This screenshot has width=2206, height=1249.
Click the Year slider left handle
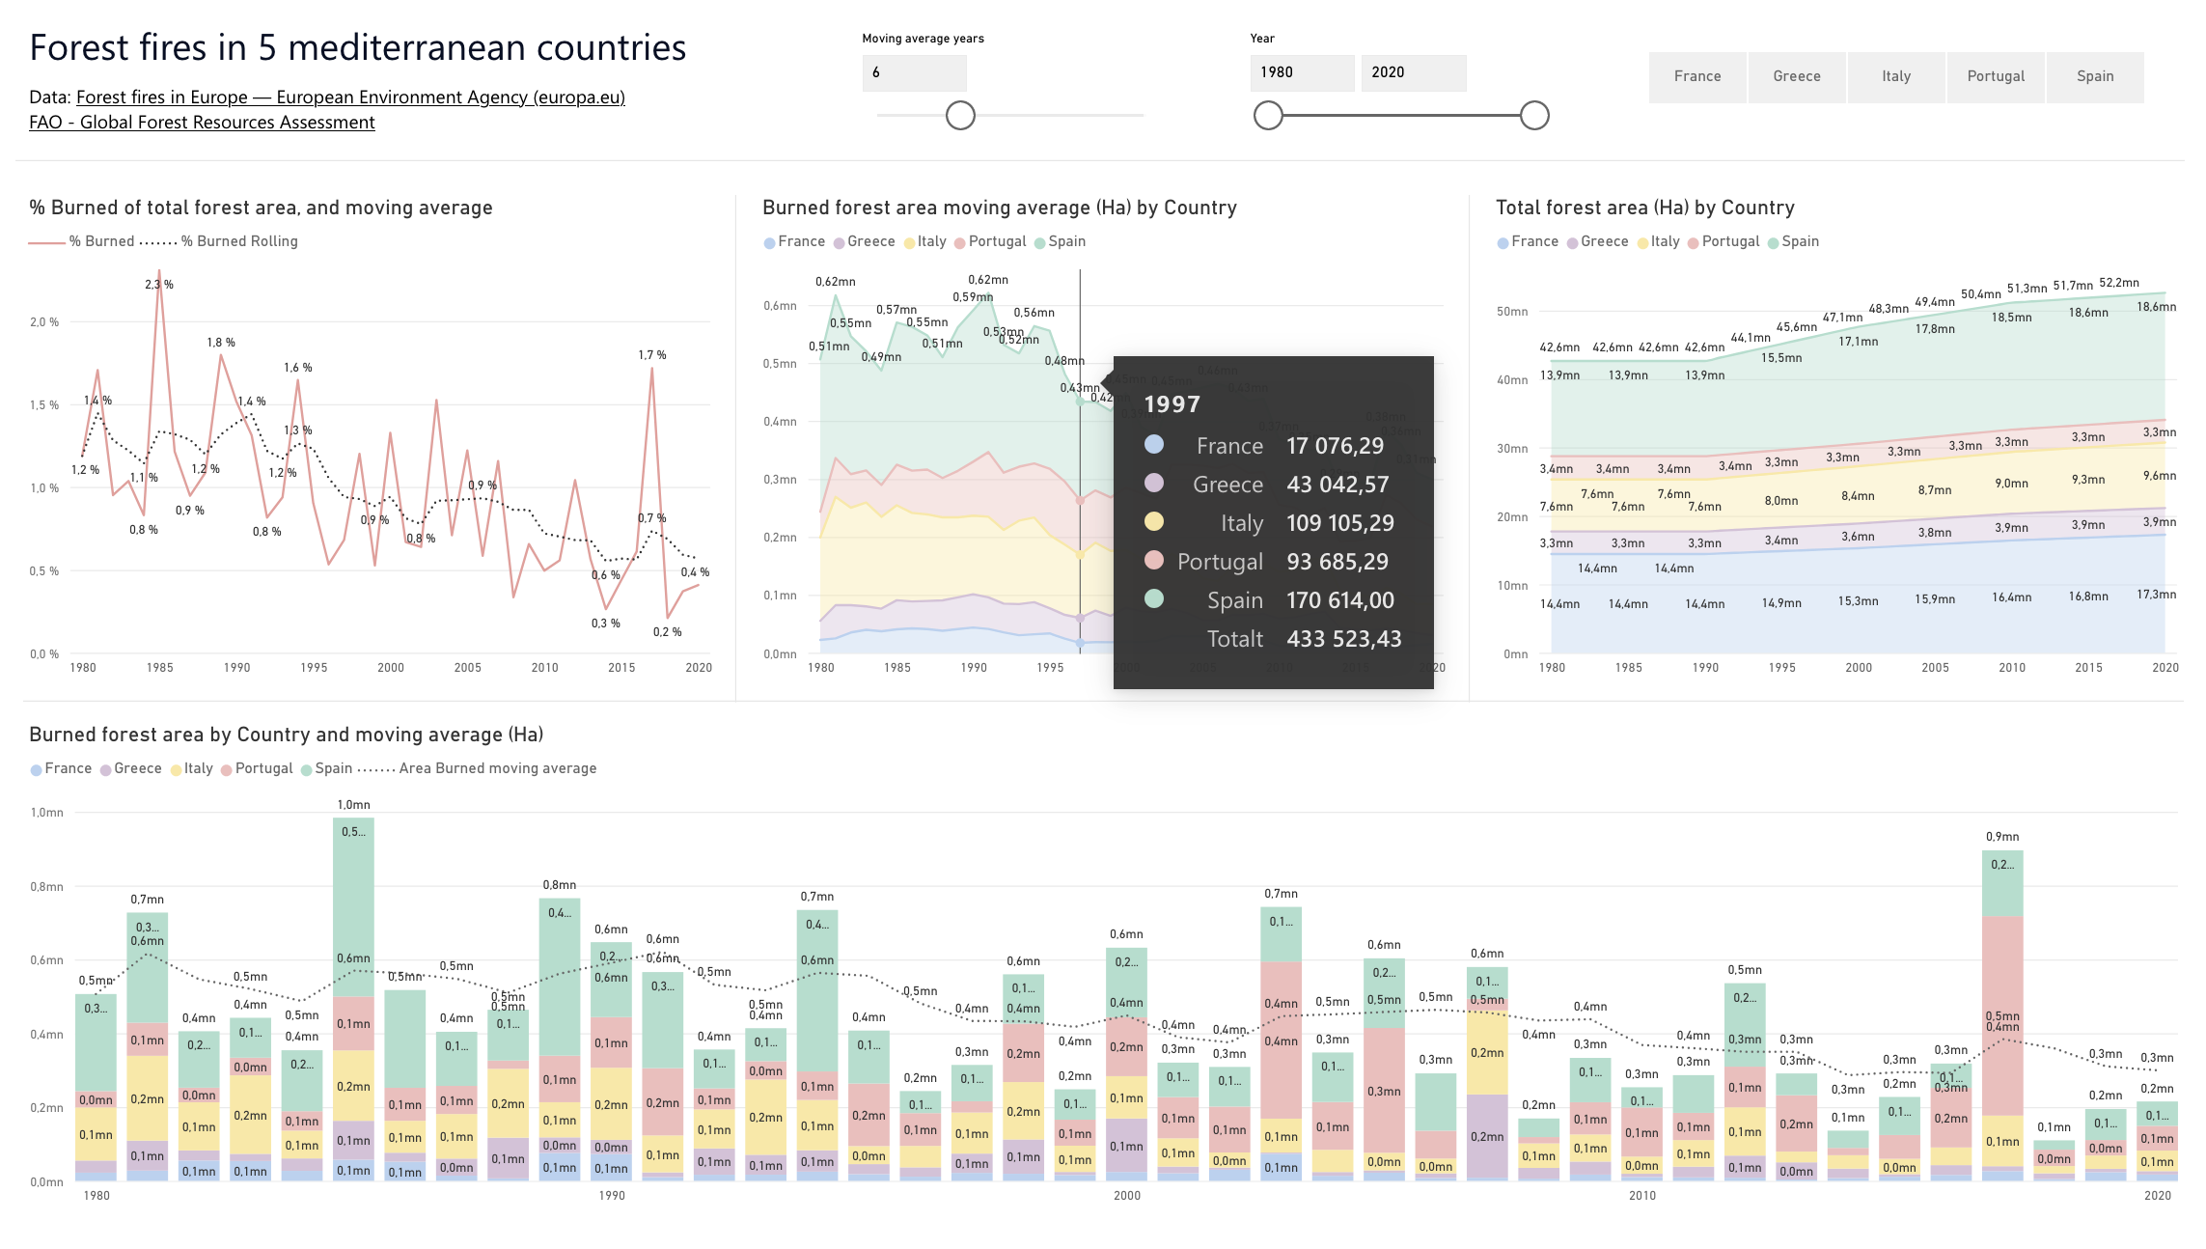(1268, 116)
